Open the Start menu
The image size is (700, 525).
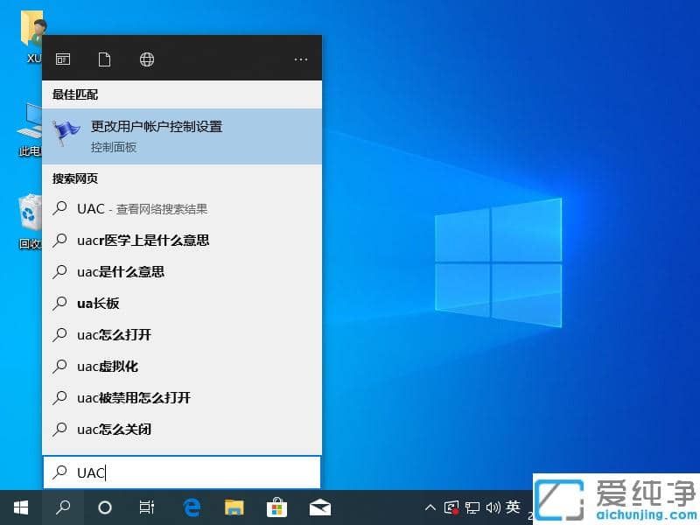pyautogui.click(x=19, y=507)
